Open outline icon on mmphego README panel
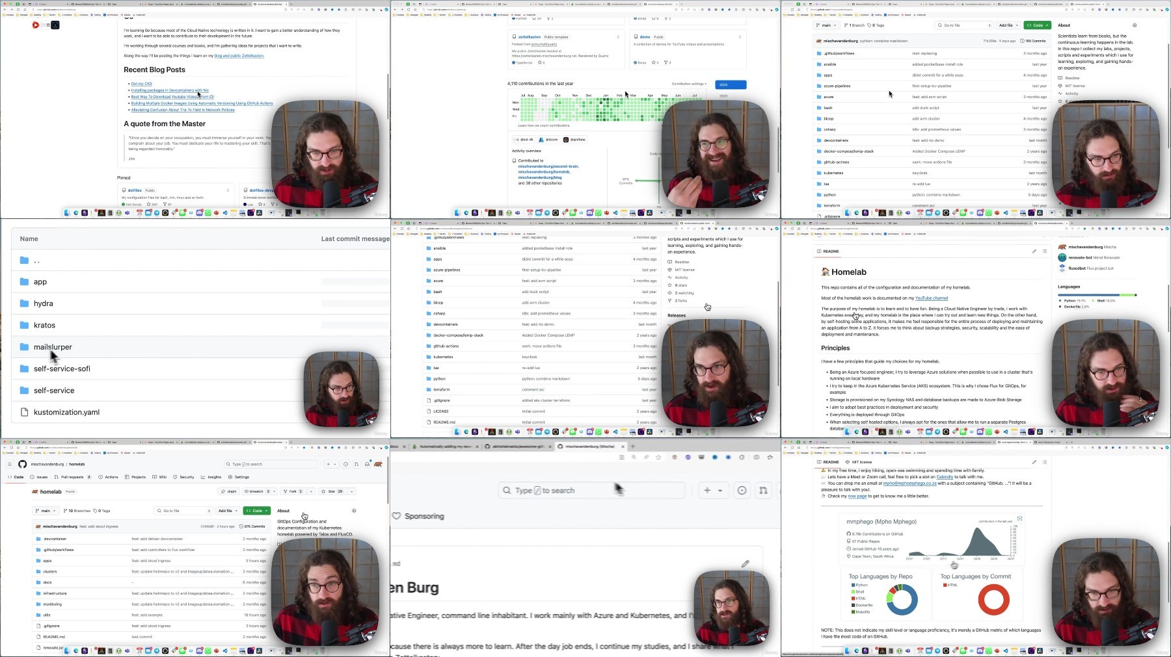Viewport: 1171px width, 657px height. [x=1045, y=462]
